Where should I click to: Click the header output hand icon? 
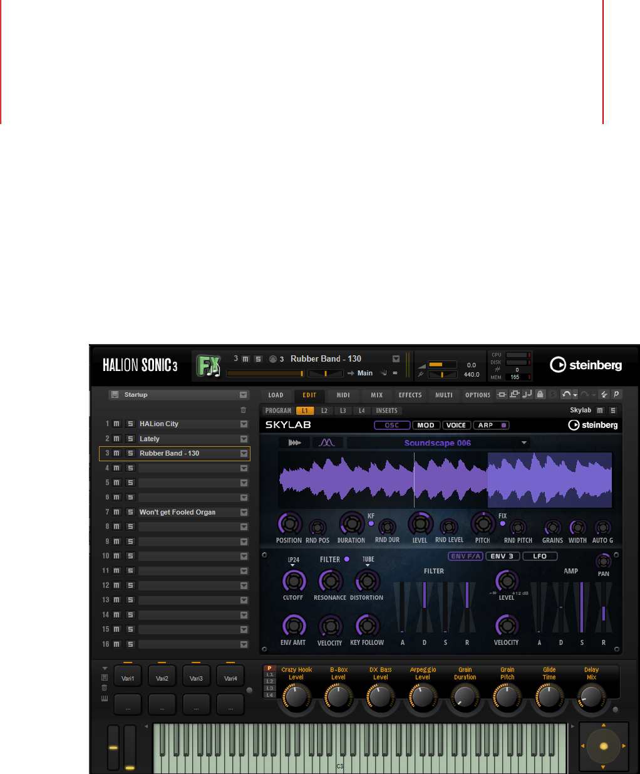tap(383, 373)
